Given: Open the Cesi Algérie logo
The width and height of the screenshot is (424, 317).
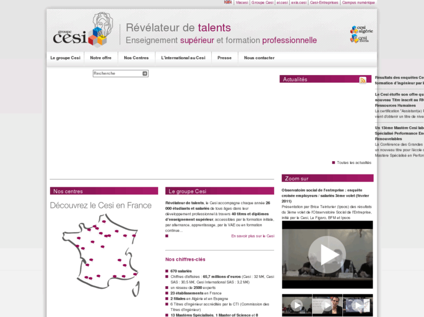Looking at the screenshot, I should point(362,30).
